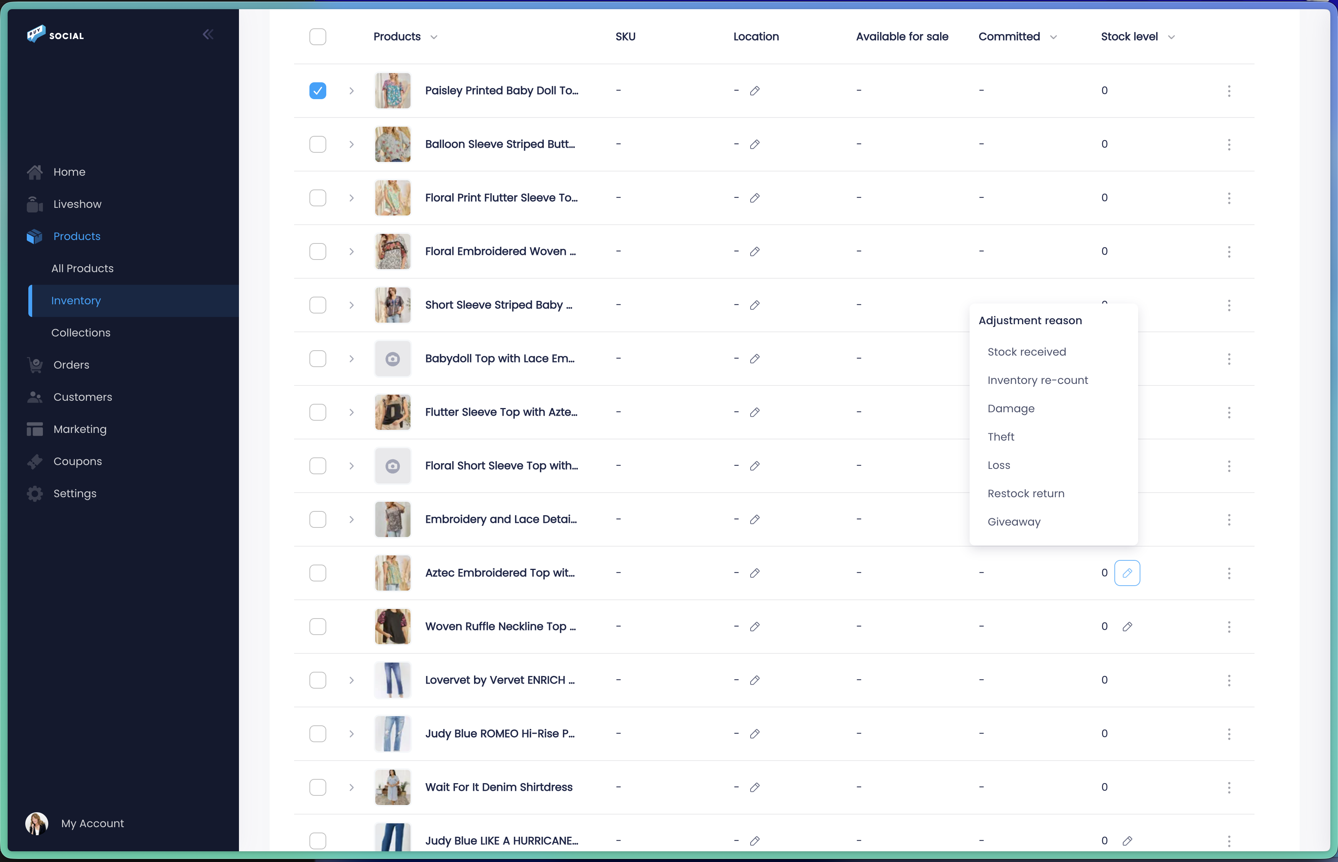The width and height of the screenshot is (1338, 862).
Task: Check the select-all checkbox in header
Action: tap(317, 36)
